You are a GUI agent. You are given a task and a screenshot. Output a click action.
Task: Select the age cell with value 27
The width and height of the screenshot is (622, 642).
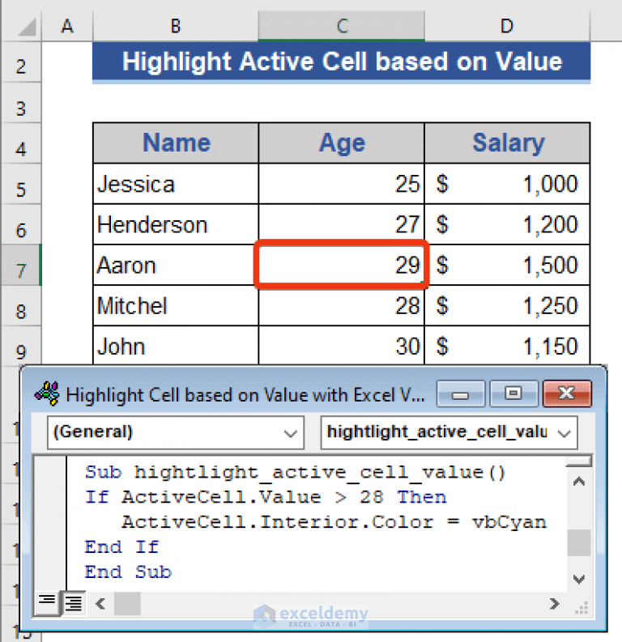pos(342,224)
